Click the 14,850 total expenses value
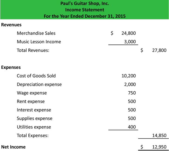Image resolution: width=169 pixels, height=151 pixels. pos(159,136)
